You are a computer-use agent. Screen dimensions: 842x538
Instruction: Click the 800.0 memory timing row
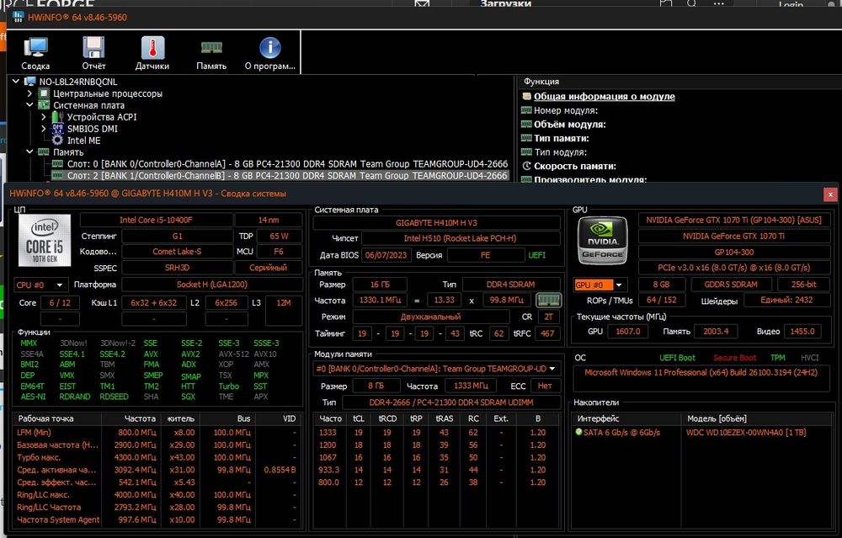click(x=436, y=482)
